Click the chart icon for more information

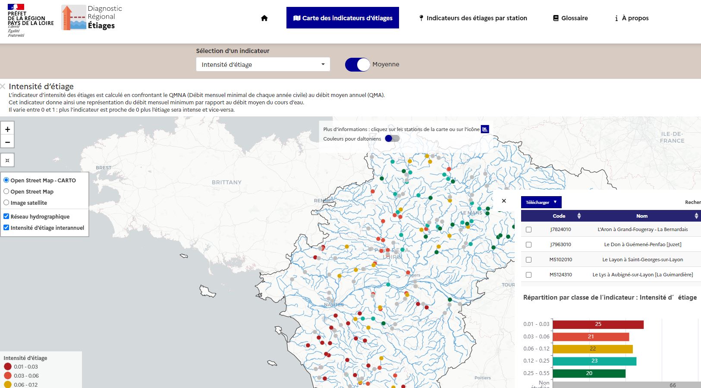[485, 129]
